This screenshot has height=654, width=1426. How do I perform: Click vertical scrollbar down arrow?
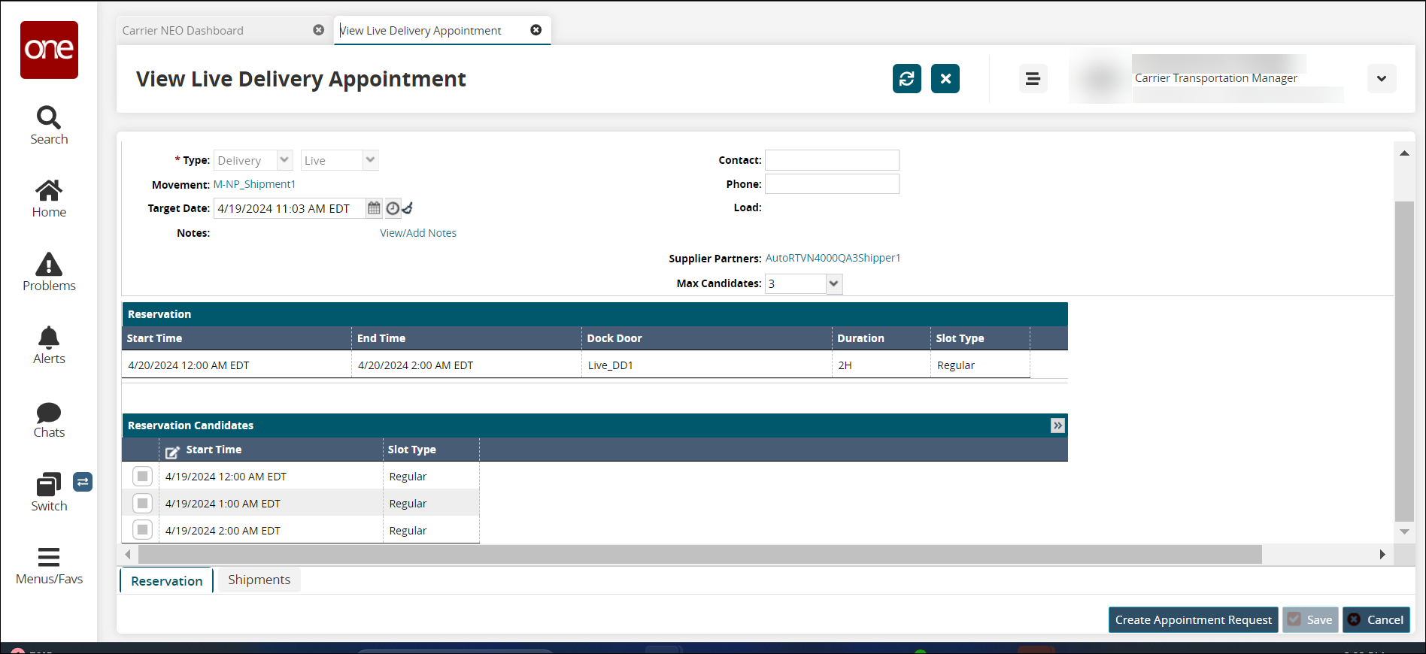pyautogui.click(x=1404, y=531)
